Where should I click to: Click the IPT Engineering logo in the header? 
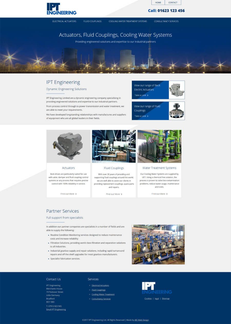coord(61,8)
